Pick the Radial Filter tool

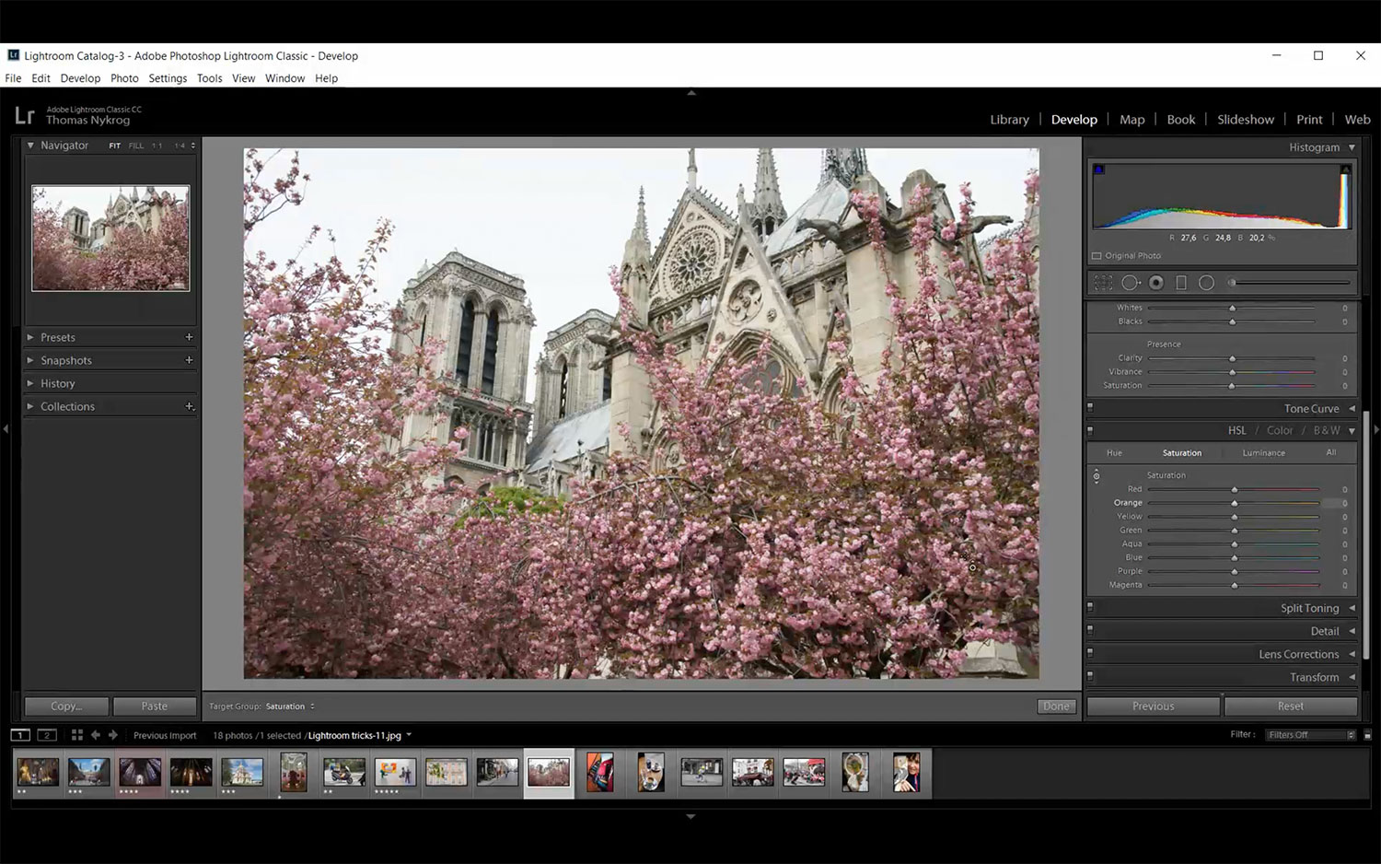click(1206, 283)
